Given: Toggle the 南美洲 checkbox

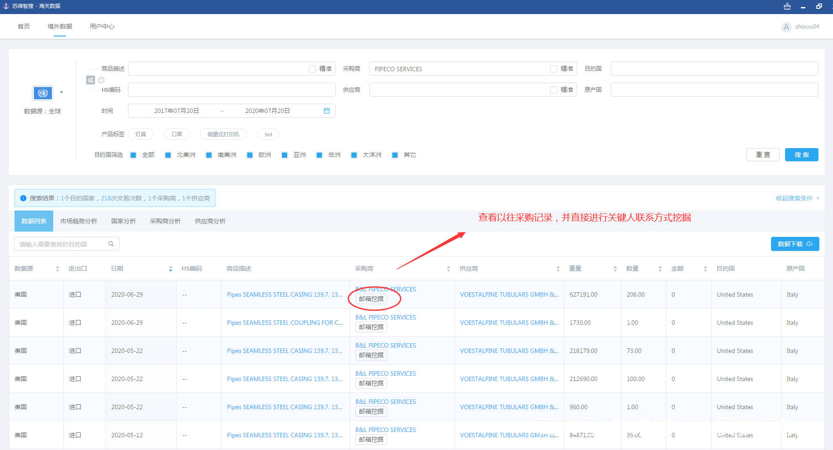Looking at the screenshot, I should [209, 155].
